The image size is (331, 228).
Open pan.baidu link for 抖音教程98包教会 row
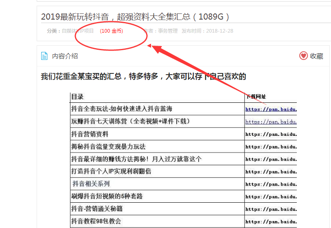[271, 221]
